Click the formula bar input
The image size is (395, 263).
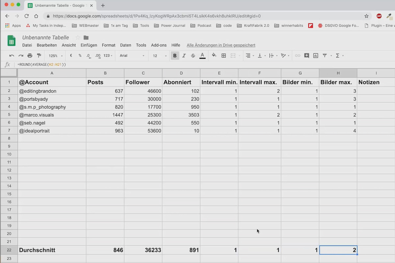[x=204, y=64]
